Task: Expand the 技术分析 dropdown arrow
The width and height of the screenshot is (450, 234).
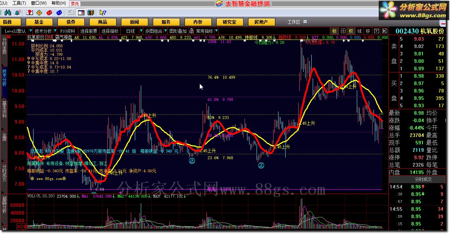Action: tap(55, 31)
